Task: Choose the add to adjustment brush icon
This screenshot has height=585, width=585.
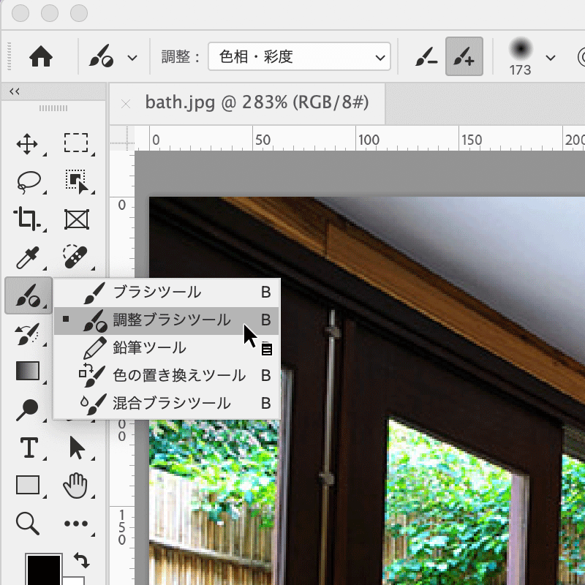Action: tap(464, 57)
